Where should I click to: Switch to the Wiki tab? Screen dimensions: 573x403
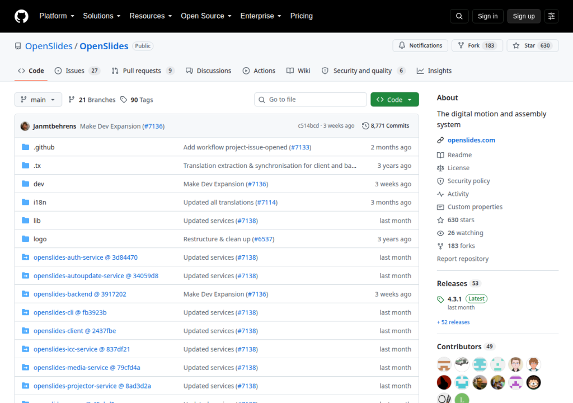pyautogui.click(x=298, y=71)
